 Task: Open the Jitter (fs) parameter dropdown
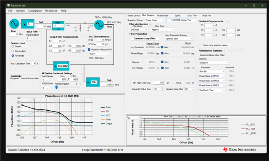212,71
